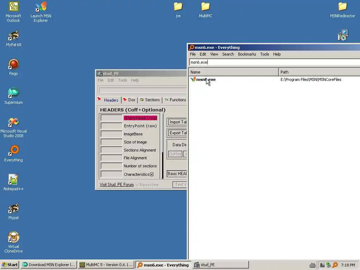Click the stud_PE window title bar icon

click(99, 73)
